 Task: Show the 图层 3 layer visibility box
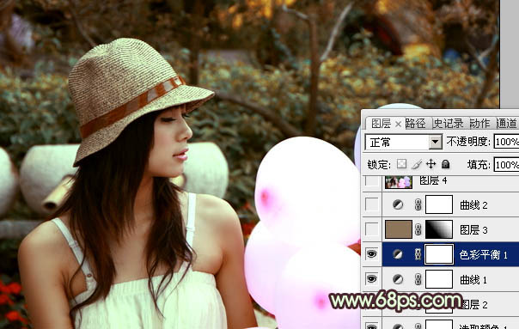pos(372,229)
